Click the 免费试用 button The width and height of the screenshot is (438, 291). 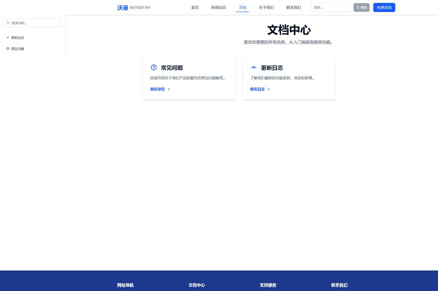pos(384,7)
